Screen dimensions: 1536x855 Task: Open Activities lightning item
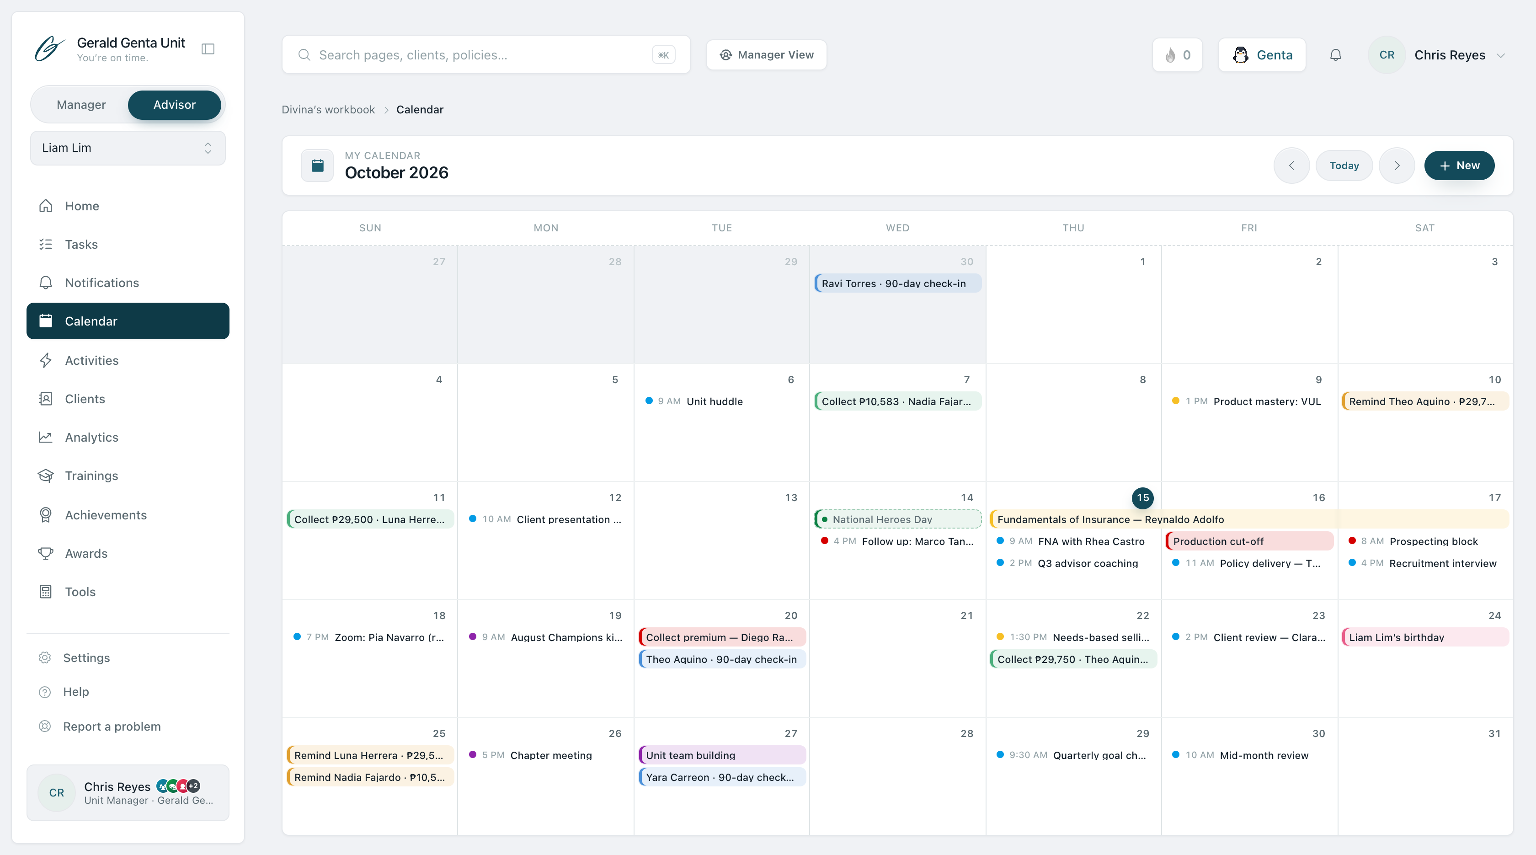pyautogui.click(x=128, y=360)
